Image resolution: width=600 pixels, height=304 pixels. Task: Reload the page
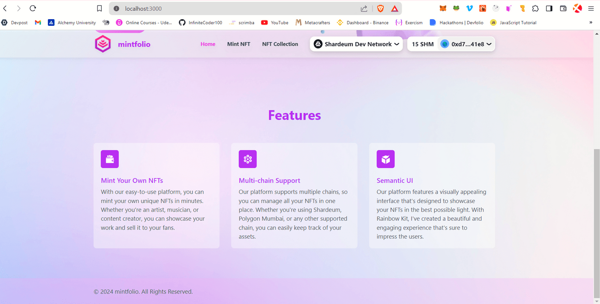33,8
